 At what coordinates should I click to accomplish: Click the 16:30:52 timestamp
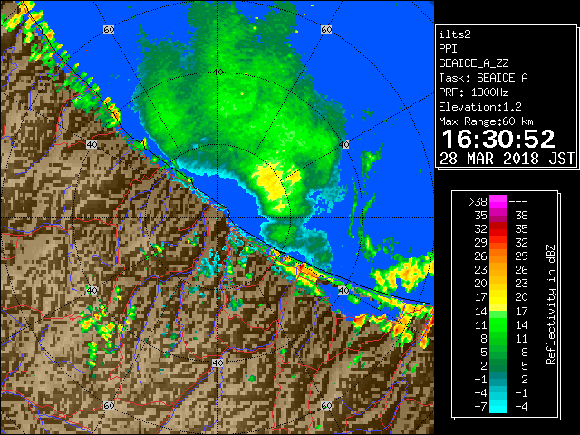coord(498,139)
